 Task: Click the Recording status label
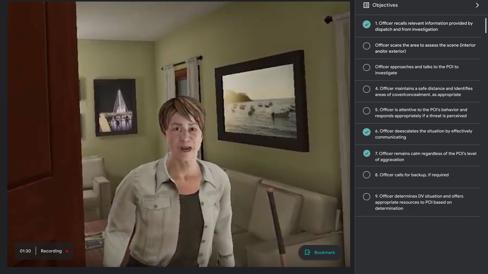51,251
